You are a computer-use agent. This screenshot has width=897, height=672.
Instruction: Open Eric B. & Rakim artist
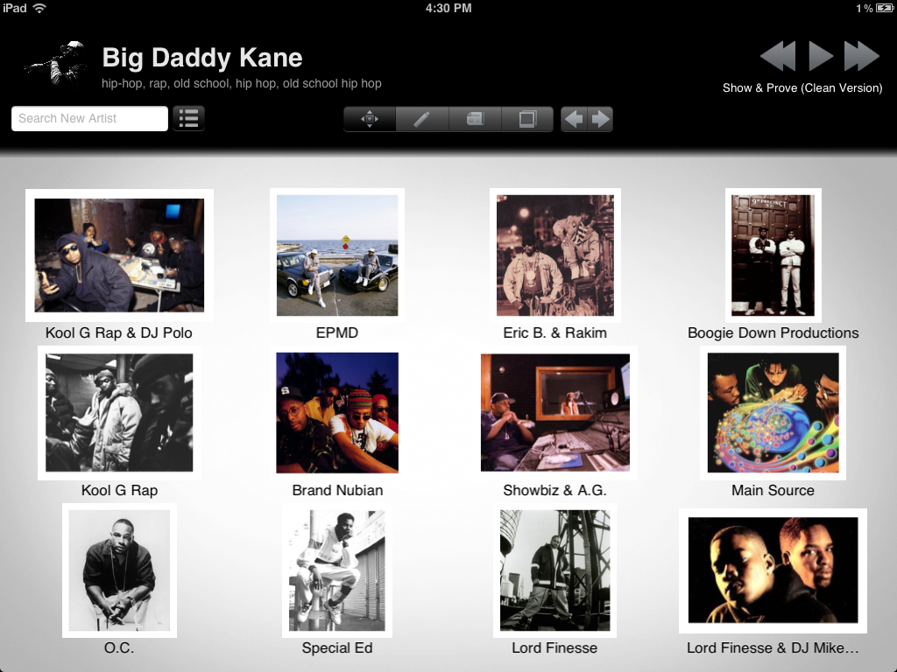coord(554,255)
